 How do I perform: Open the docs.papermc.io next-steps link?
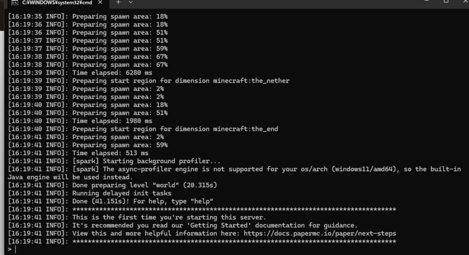click(320, 233)
